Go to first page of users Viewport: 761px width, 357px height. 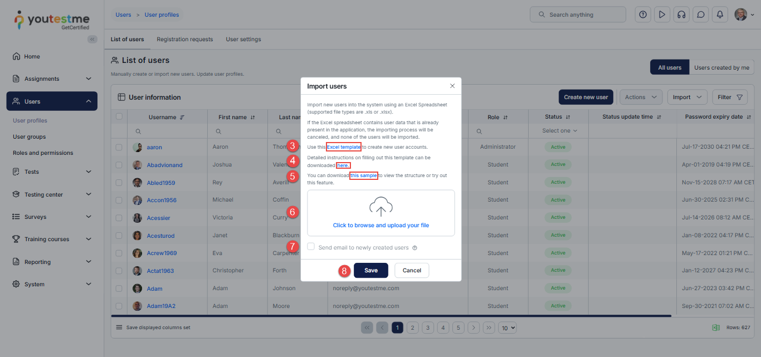[x=367, y=327]
